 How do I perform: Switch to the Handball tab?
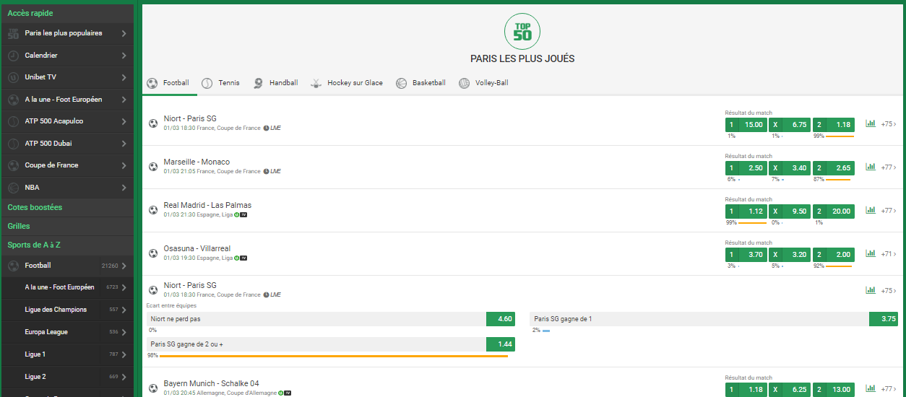click(275, 83)
